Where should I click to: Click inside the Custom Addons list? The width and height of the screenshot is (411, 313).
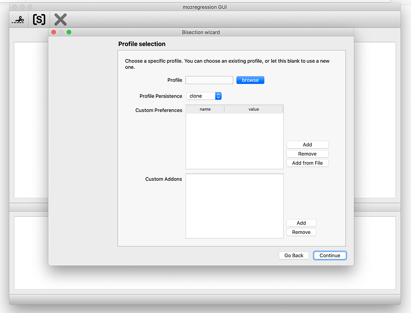click(235, 206)
